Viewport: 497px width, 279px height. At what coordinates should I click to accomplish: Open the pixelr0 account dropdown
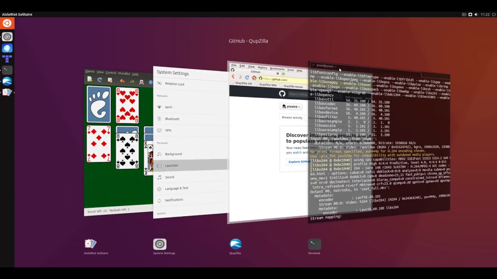(x=291, y=107)
